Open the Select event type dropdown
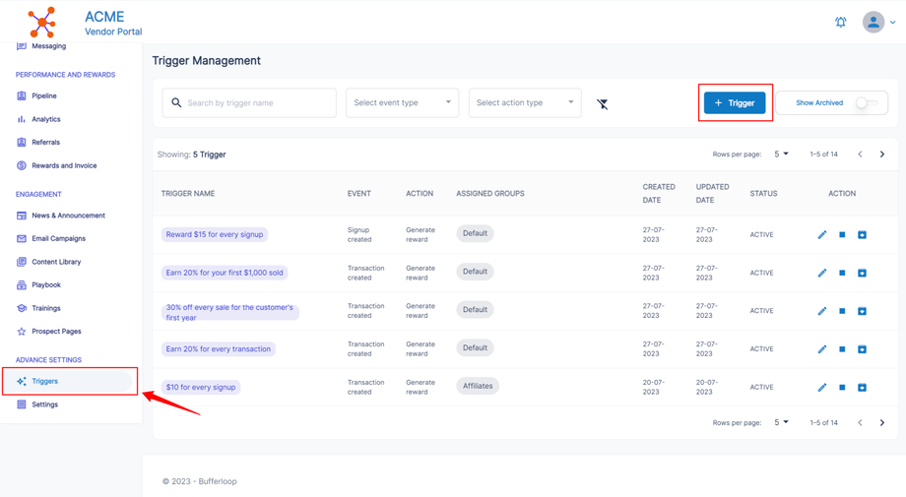This screenshot has height=497, width=906. pyautogui.click(x=402, y=103)
